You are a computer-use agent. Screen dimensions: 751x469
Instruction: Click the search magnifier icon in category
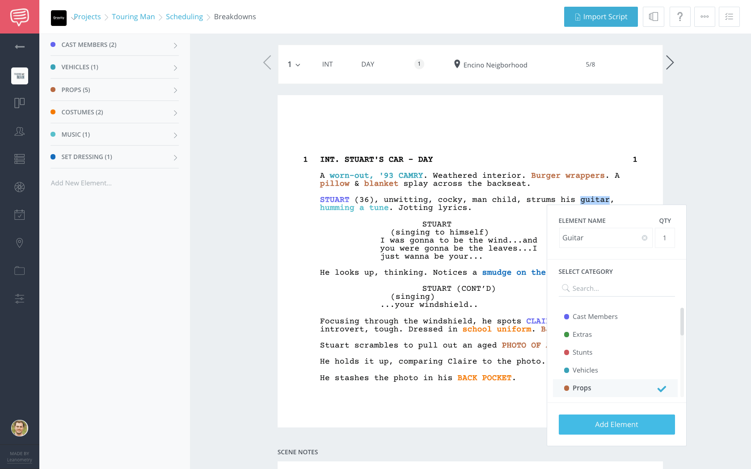(565, 288)
